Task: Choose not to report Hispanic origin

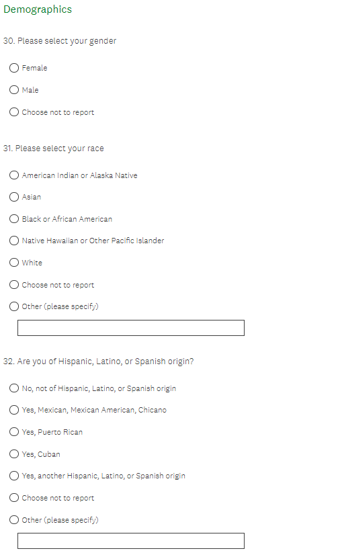Action: (14, 498)
